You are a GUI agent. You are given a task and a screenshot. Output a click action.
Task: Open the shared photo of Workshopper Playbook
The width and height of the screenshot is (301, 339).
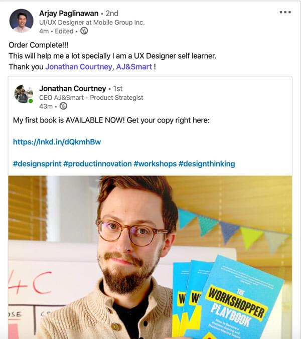point(150,257)
